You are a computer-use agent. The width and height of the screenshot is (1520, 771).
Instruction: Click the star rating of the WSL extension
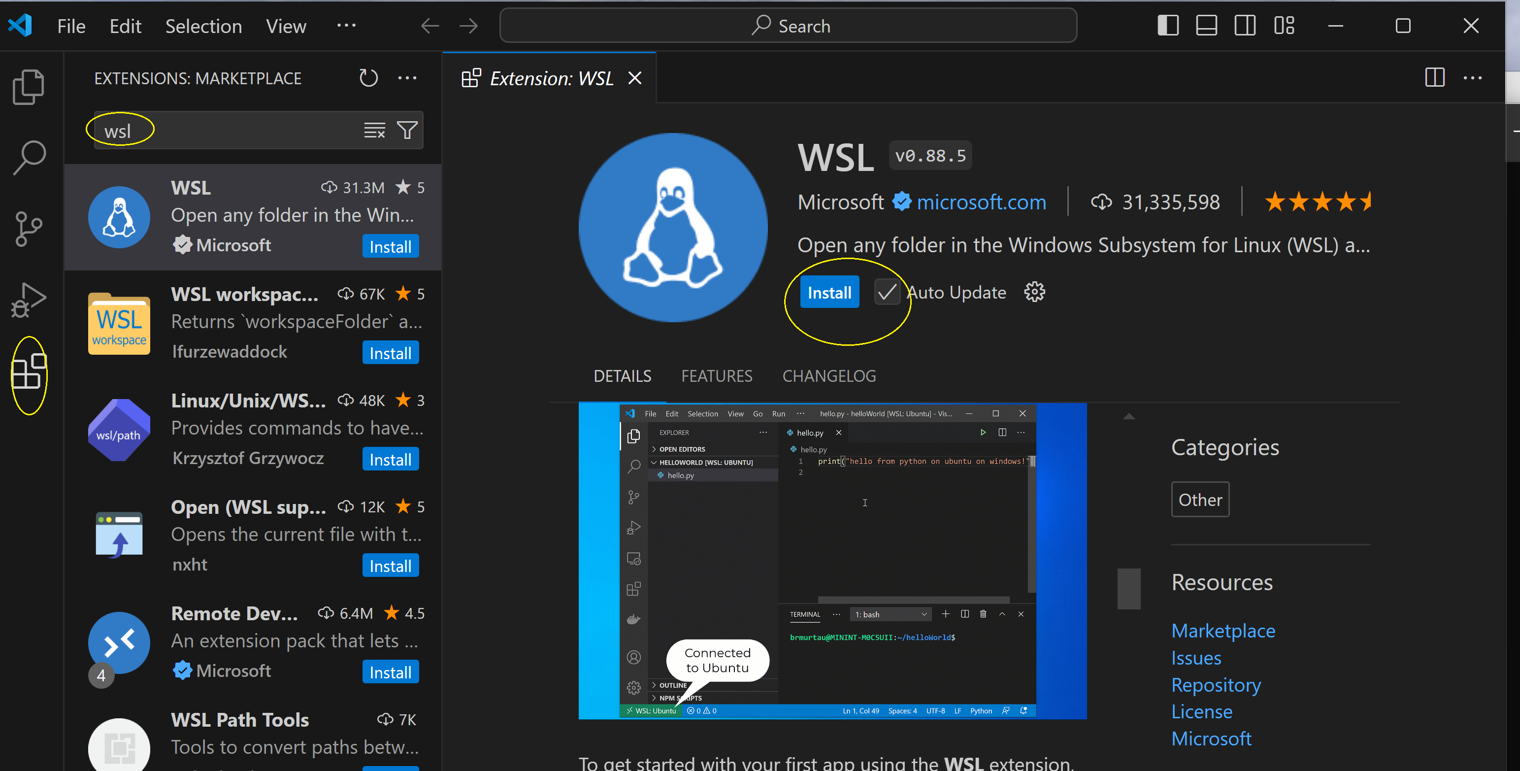tap(1318, 202)
